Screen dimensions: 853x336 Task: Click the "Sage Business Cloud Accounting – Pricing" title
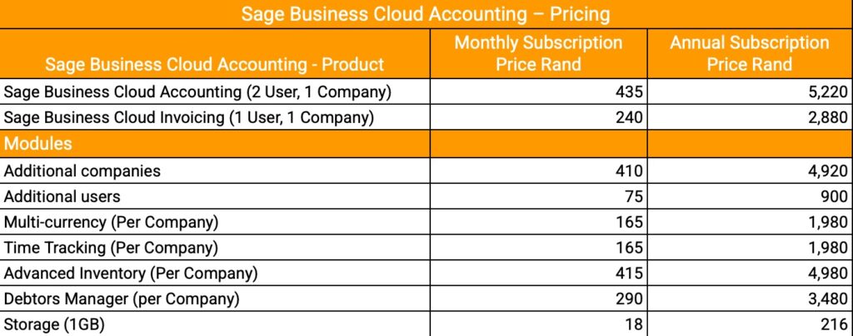pos(426,14)
